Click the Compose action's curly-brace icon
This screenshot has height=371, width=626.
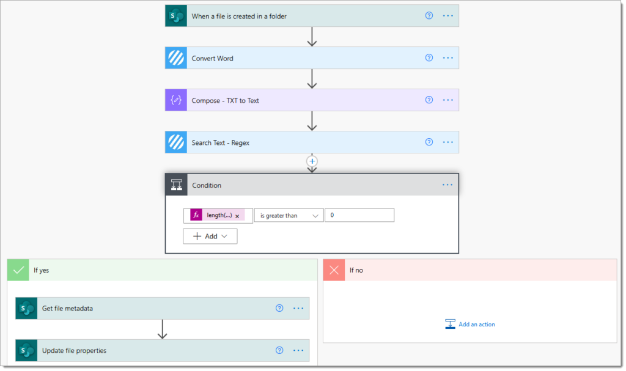click(176, 100)
